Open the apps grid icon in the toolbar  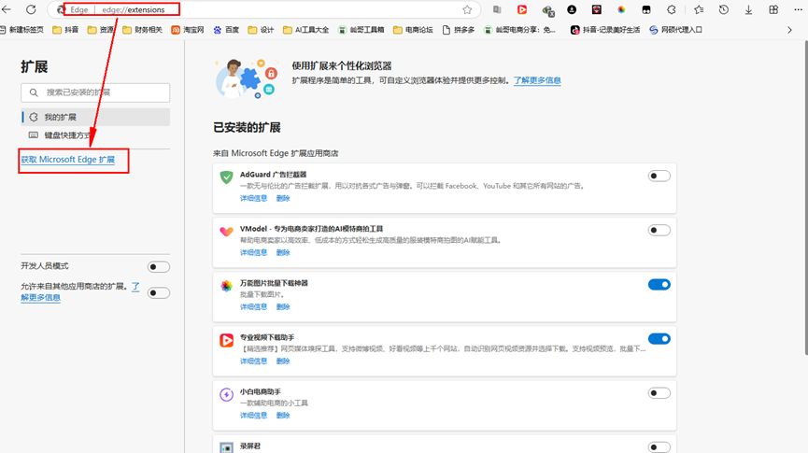pyautogui.click(x=773, y=9)
